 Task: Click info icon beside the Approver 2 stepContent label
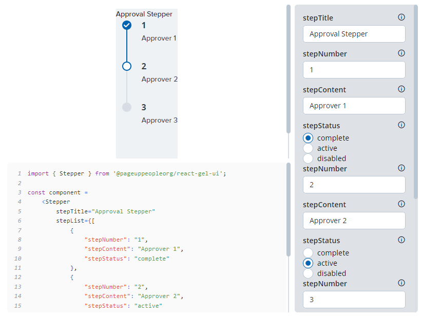pos(401,204)
